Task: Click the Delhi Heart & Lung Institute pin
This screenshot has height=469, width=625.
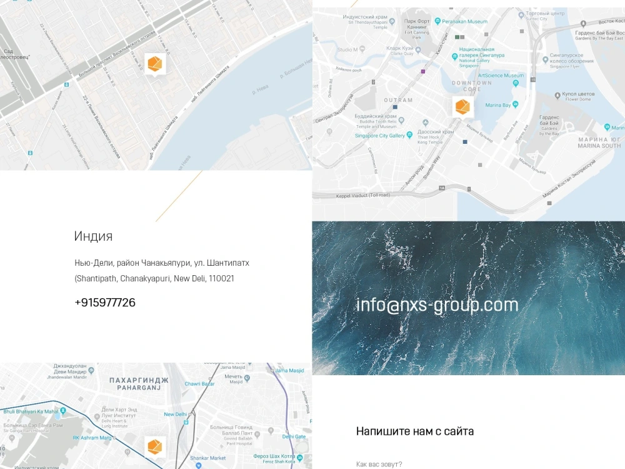Action: (x=97, y=416)
